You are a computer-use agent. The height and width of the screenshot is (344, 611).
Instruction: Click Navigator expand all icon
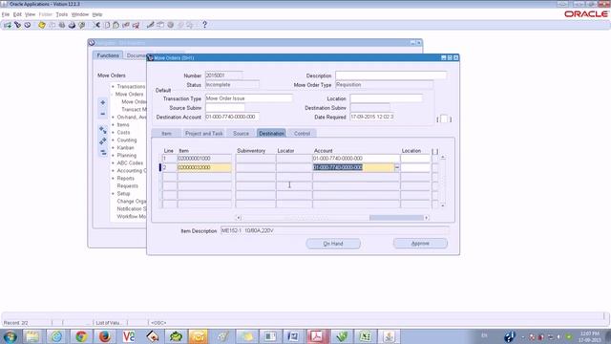[102, 140]
